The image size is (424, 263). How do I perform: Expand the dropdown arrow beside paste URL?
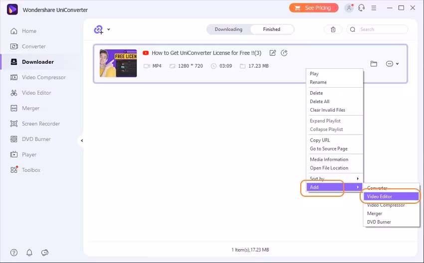point(108,29)
